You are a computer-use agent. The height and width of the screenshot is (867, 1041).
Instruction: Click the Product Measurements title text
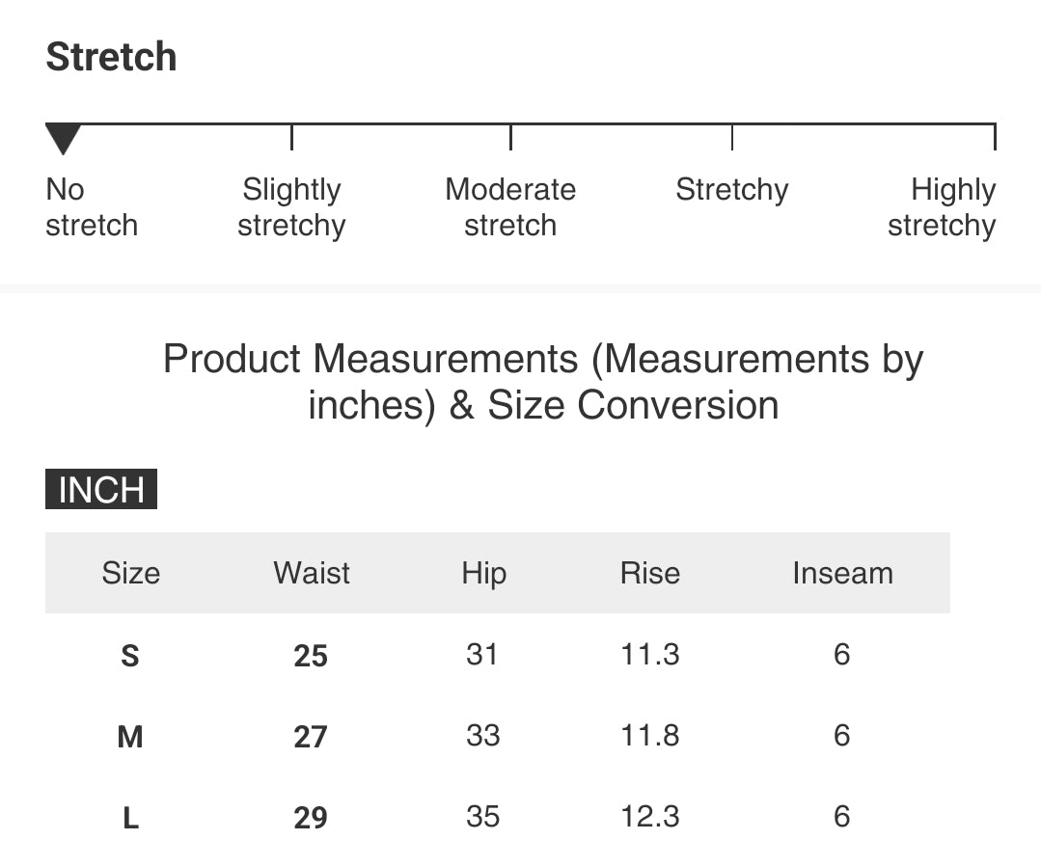pyautogui.click(x=543, y=382)
